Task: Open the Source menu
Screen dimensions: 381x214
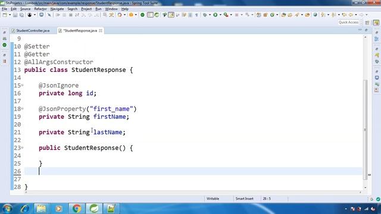Action: (25, 9)
